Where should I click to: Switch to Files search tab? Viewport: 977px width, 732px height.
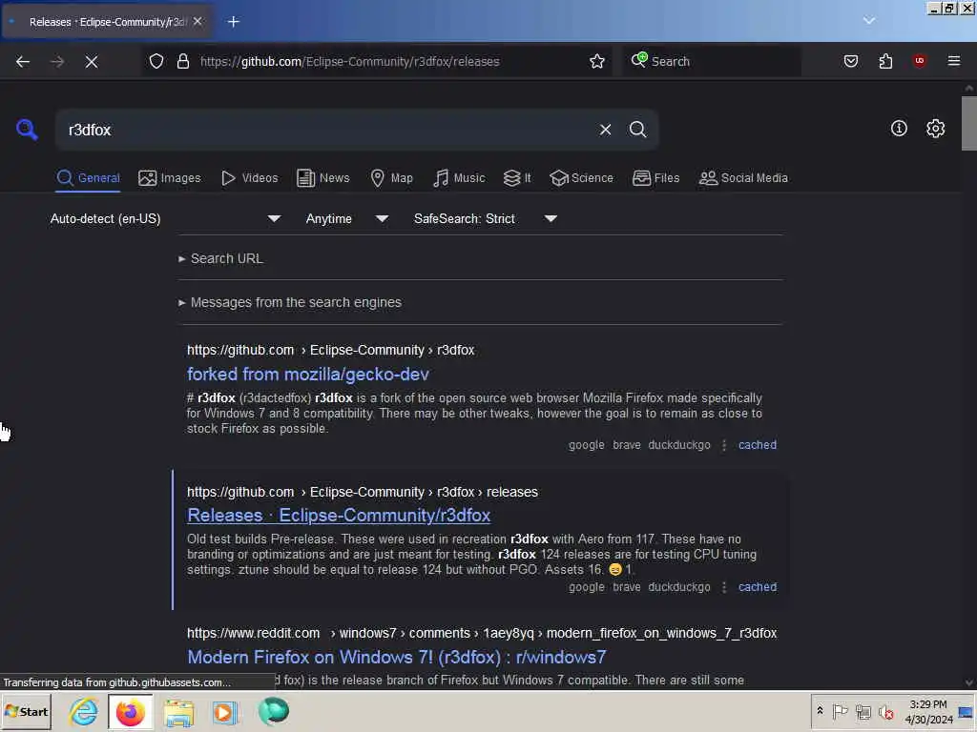click(x=655, y=178)
